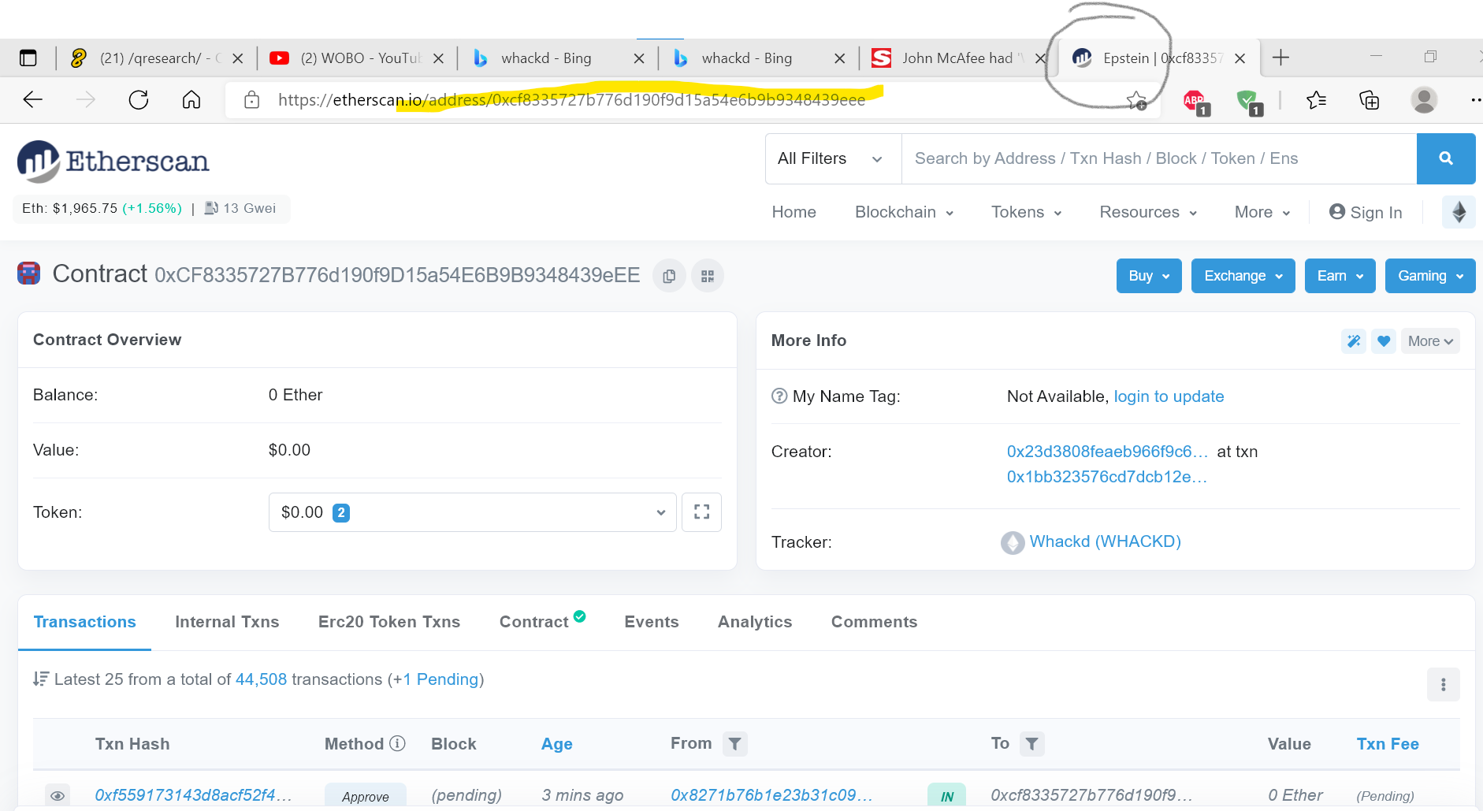This screenshot has height=811, width=1483.
Task: Open the green shield extension icon
Action: [x=1248, y=101]
